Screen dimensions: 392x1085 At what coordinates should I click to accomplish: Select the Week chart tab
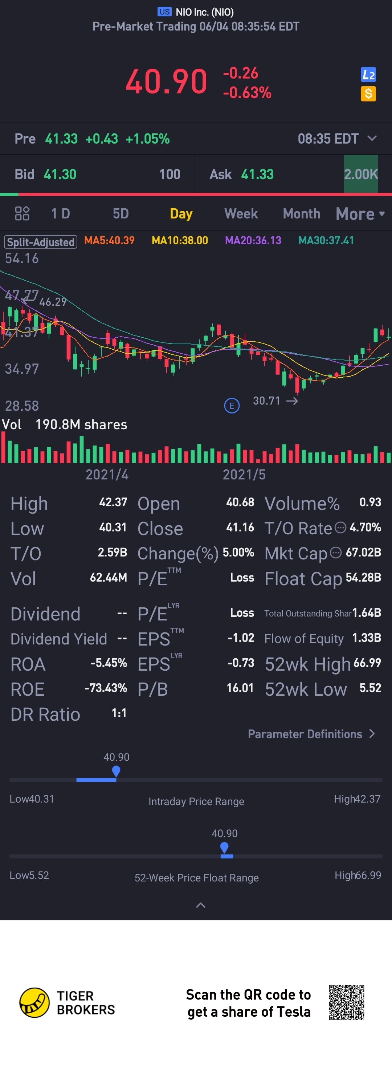(x=241, y=213)
